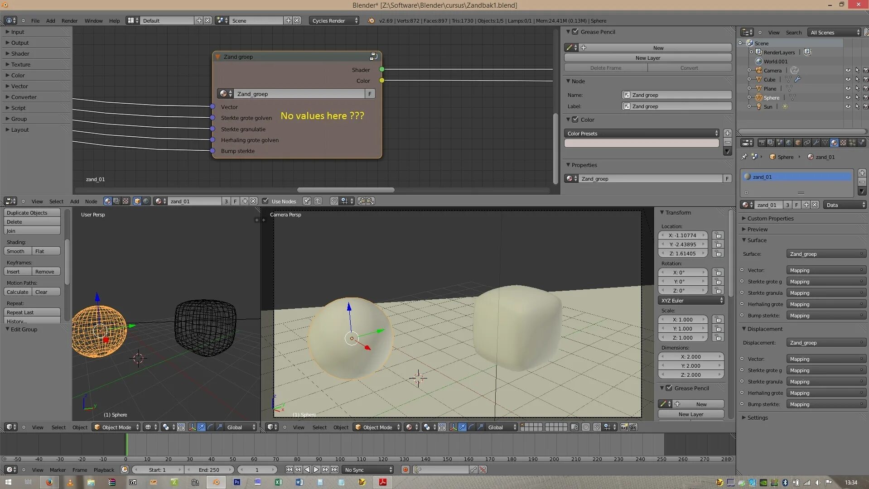The height and width of the screenshot is (489, 869).
Task: Open Word from the Windows taskbar
Action: click(x=299, y=482)
